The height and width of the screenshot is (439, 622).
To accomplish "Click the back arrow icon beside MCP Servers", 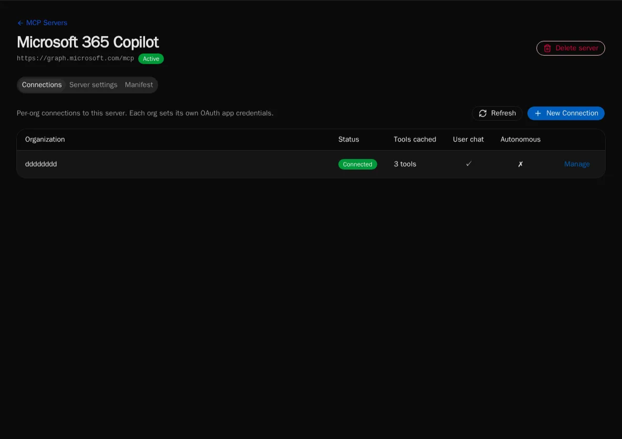I will point(20,23).
